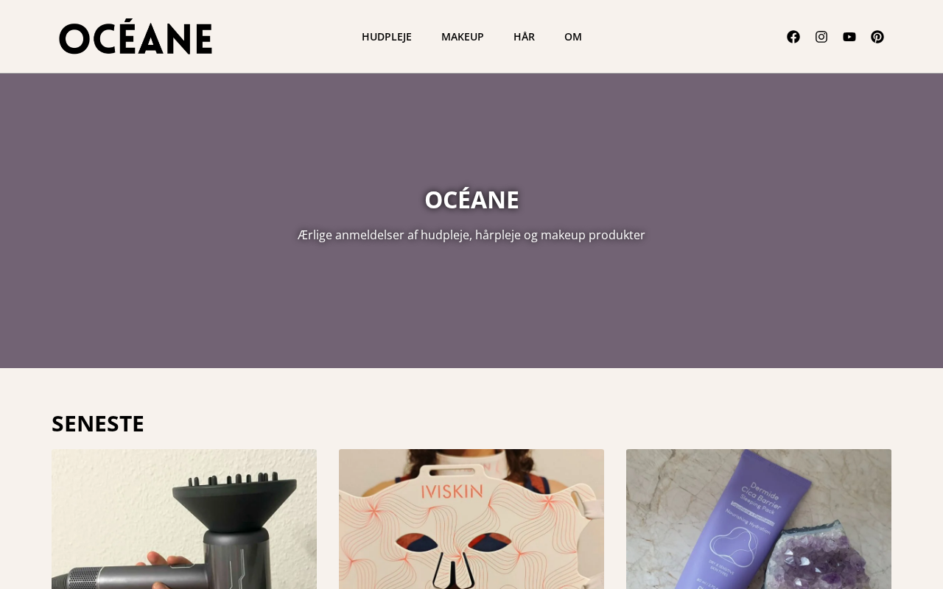This screenshot has height=589, width=943.
Task: Click the IVISKIN brand text on mask
Action: [x=452, y=491]
